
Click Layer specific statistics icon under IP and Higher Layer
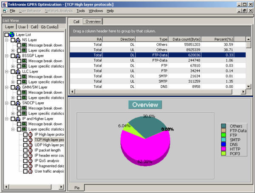24,129
